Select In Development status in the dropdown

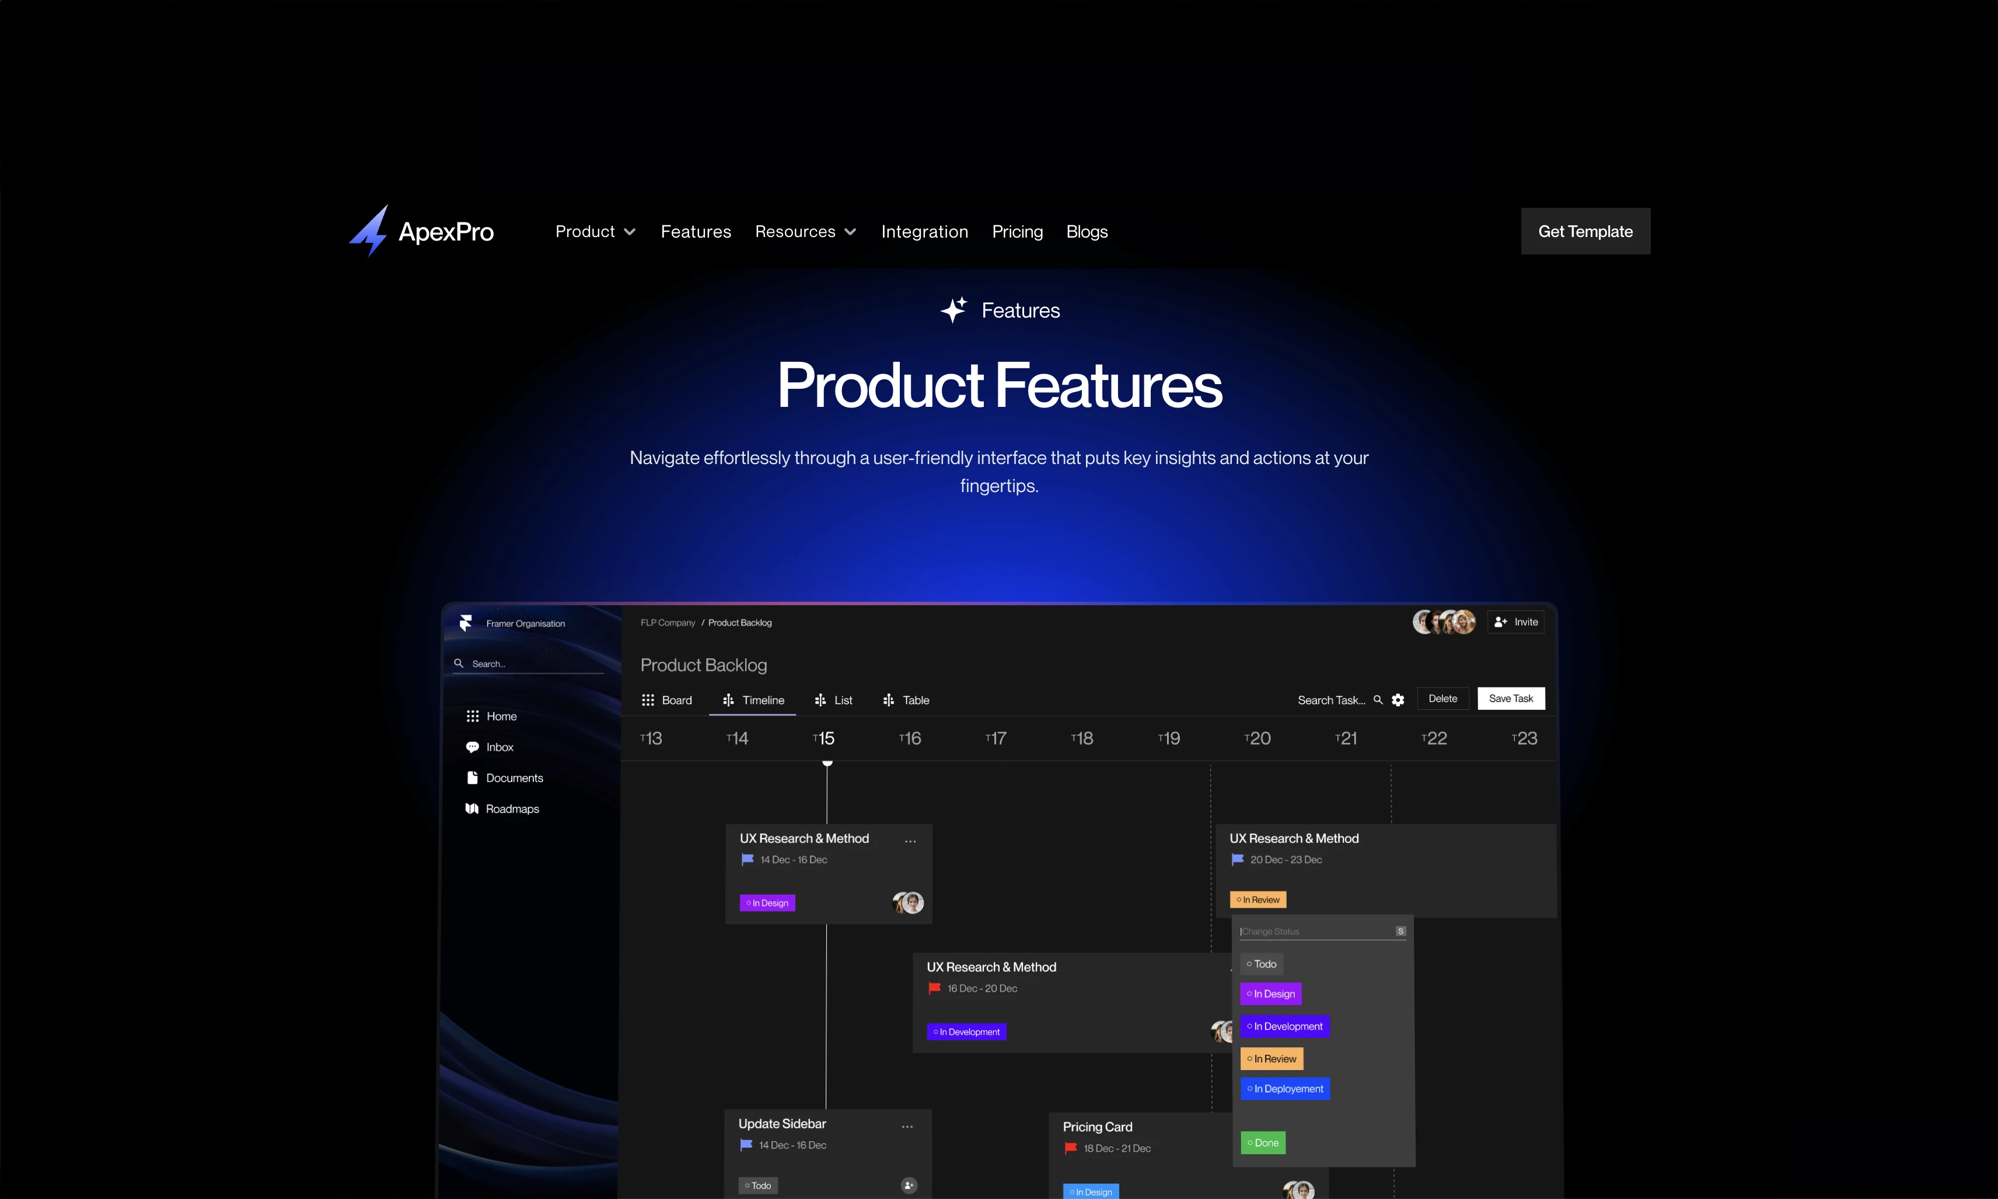click(1285, 1026)
